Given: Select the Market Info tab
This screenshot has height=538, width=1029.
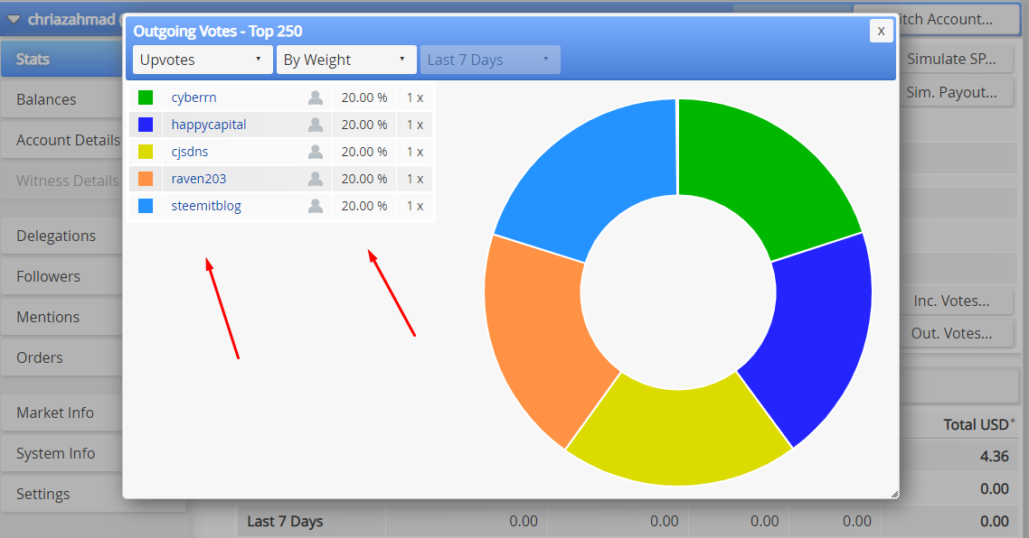Looking at the screenshot, I should [x=61, y=413].
